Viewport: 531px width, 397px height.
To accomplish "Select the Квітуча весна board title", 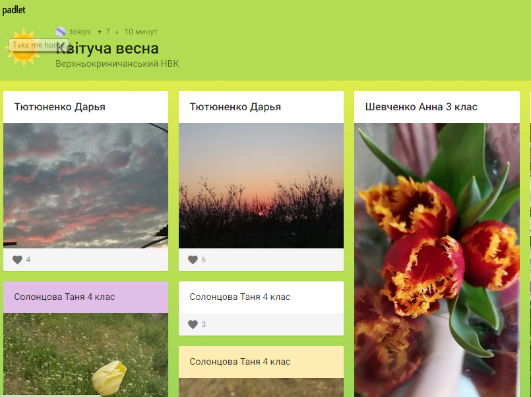I will [x=107, y=48].
